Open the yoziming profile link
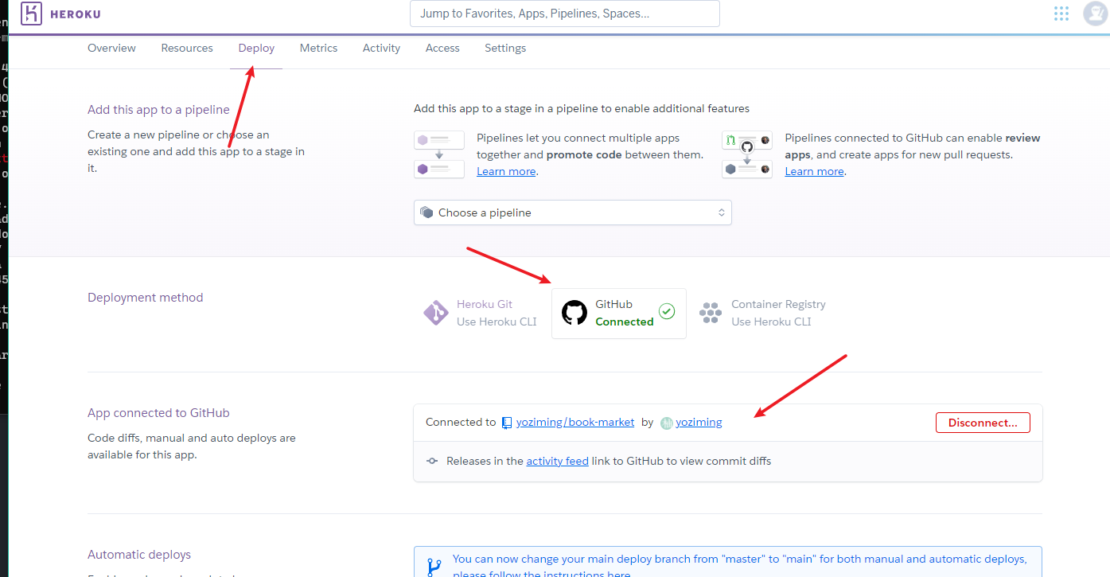The height and width of the screenshot is (577, 1110). 699,423
